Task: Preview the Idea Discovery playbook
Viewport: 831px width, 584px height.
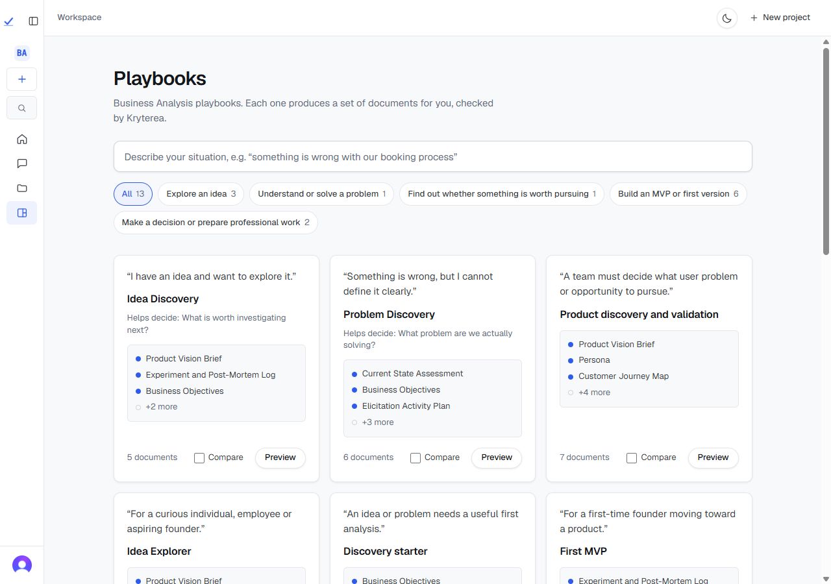Action: (280, 457)
